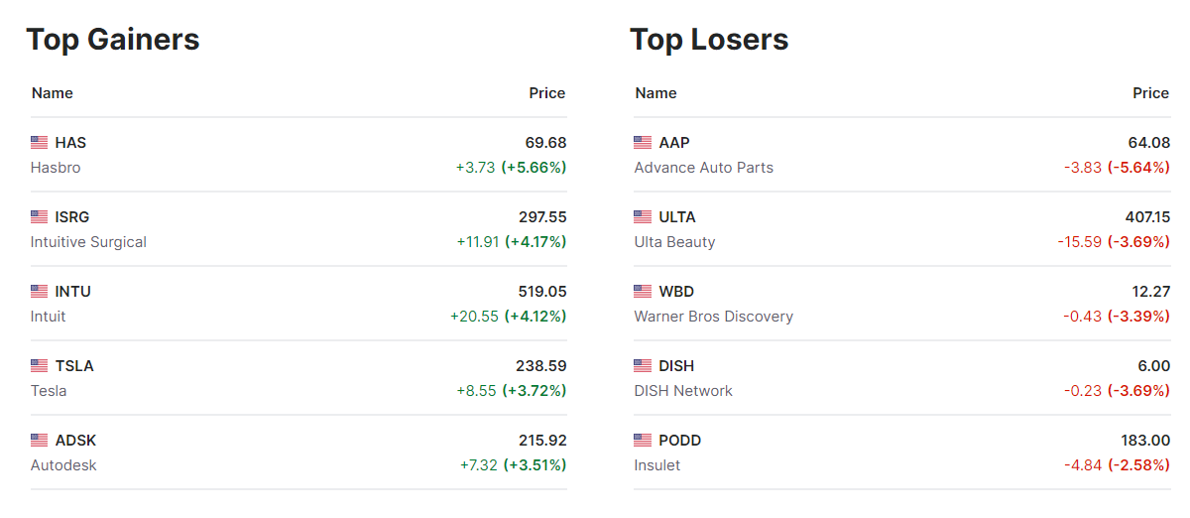1190x518 pixels.
Task: Open the Hasbro stock link
Action: coord(56,168)
